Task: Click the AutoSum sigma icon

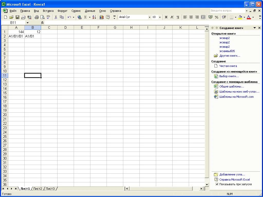Action: click(85, 17)
